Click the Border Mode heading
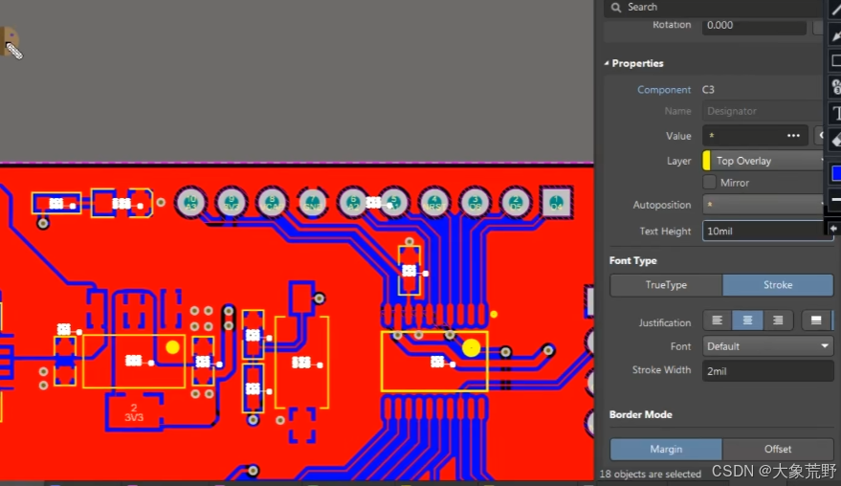The width and height of the screenshot is (841, 486). click(640, 414)
